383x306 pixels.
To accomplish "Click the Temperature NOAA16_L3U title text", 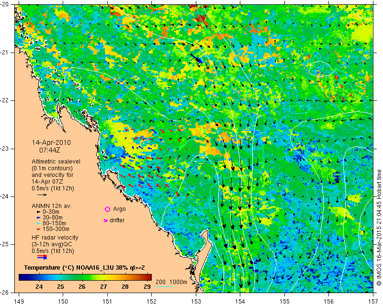I will pyautogui.click(x=84, y=268).
